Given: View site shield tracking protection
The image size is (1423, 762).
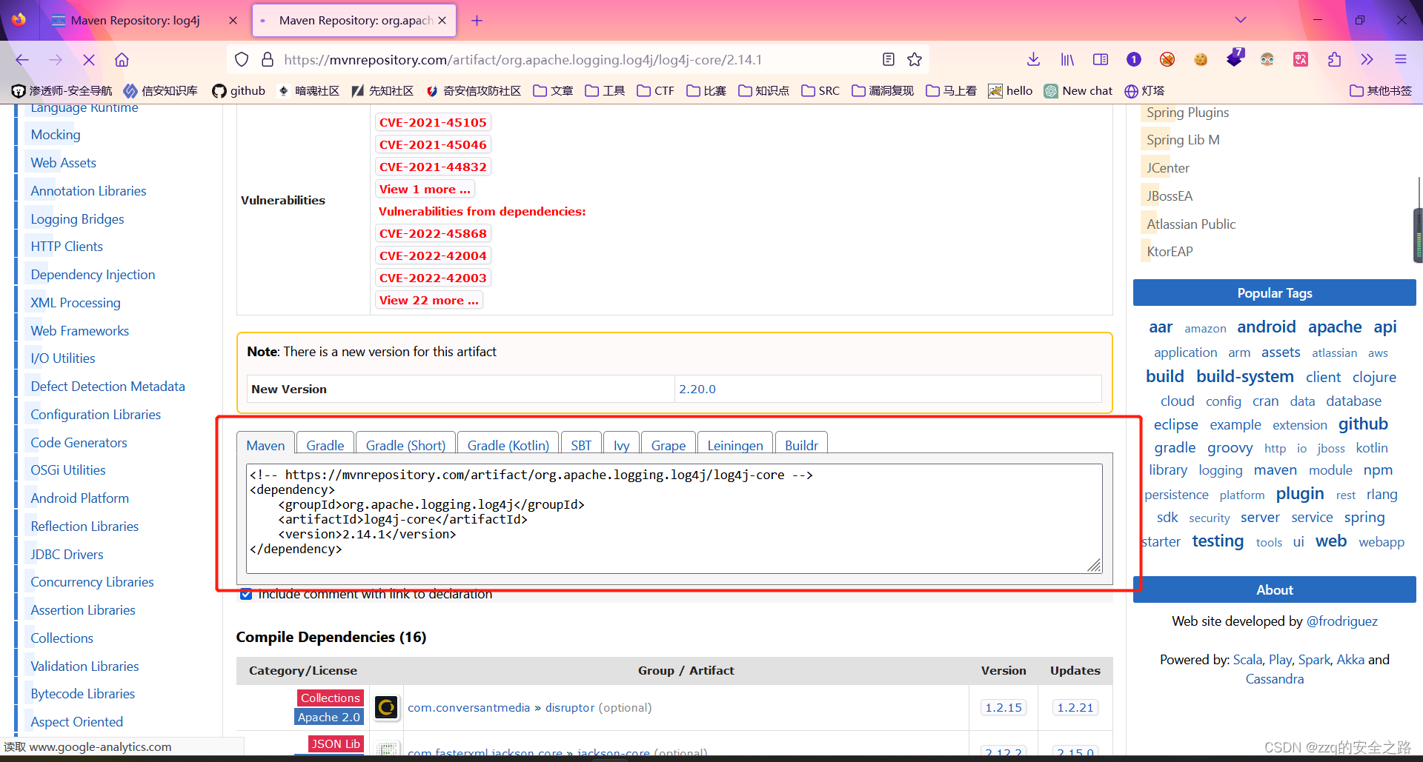Looking at the screenshot, I should 242,59.
